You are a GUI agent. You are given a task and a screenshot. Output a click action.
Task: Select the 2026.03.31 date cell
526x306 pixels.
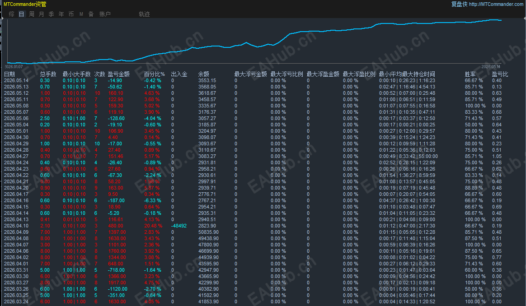tap(16, 270)
